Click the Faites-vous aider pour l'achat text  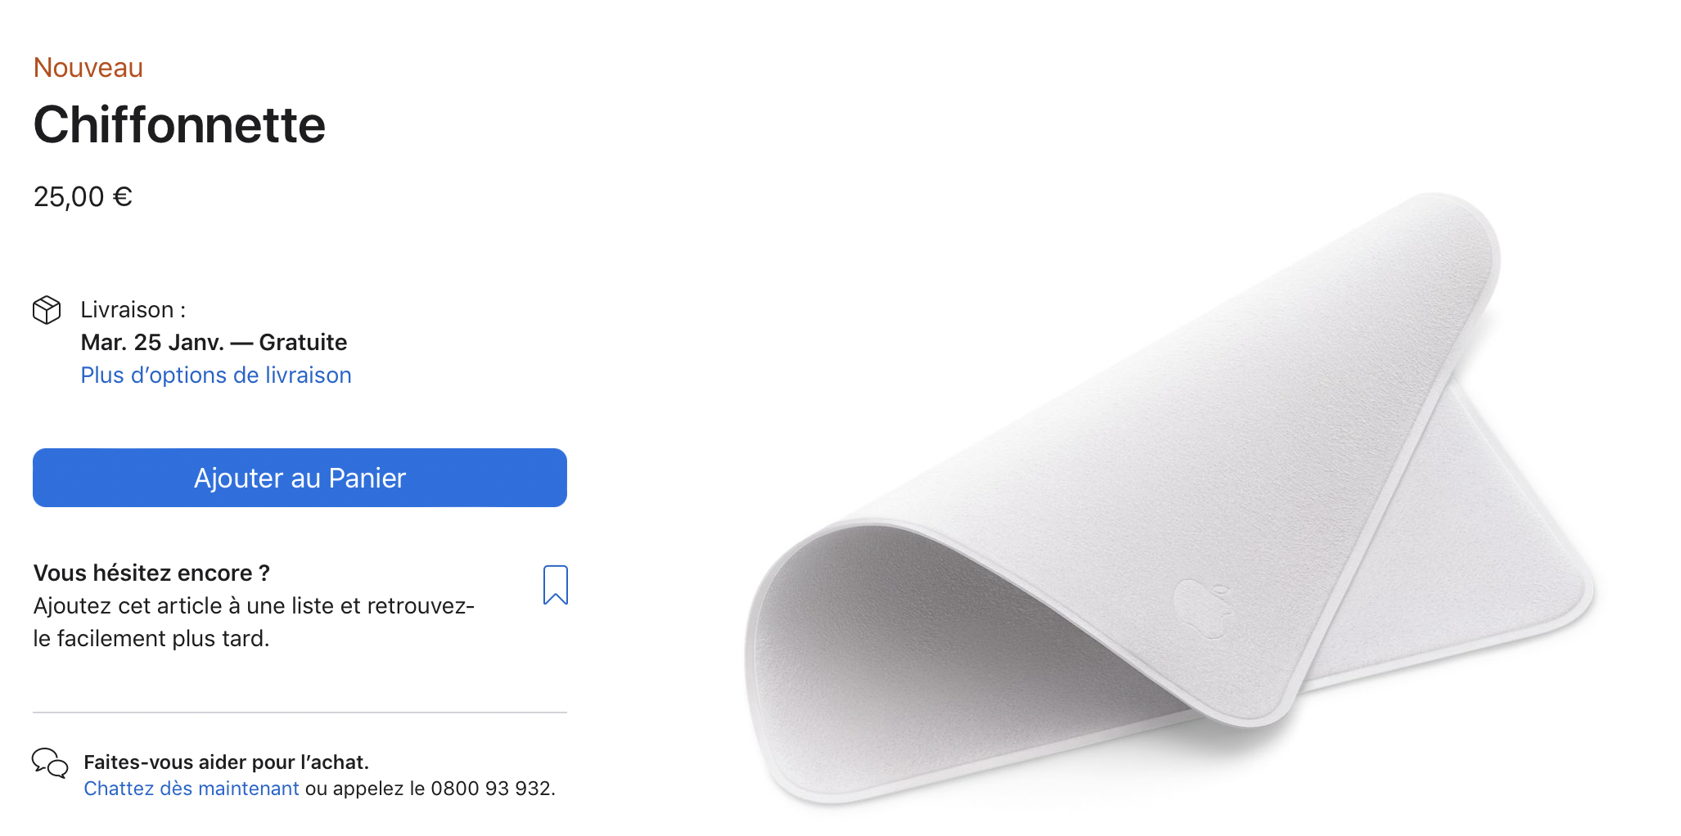coord(226,762)
